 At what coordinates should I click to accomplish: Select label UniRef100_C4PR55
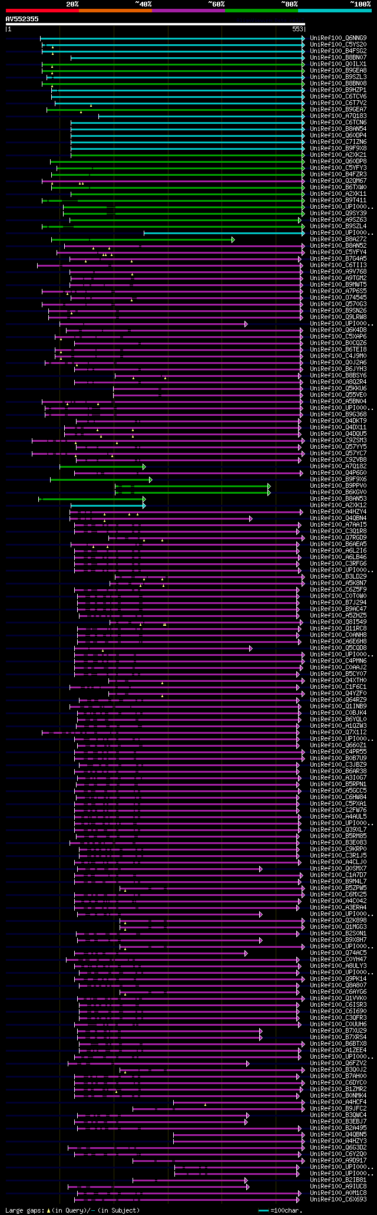click(338, 752)
